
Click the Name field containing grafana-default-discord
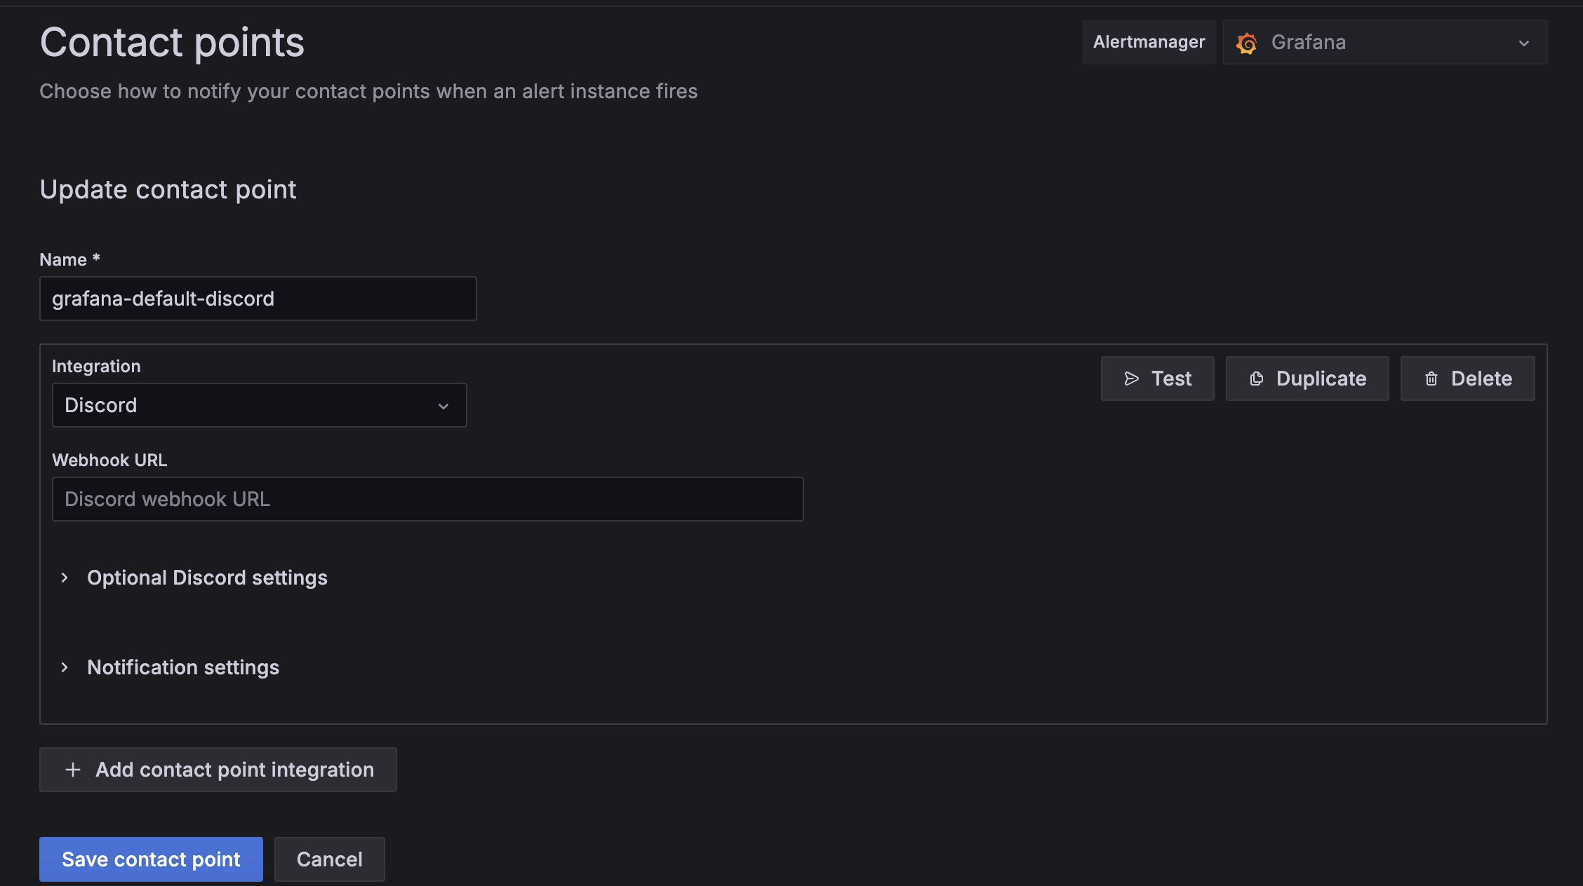pos(258,299)
